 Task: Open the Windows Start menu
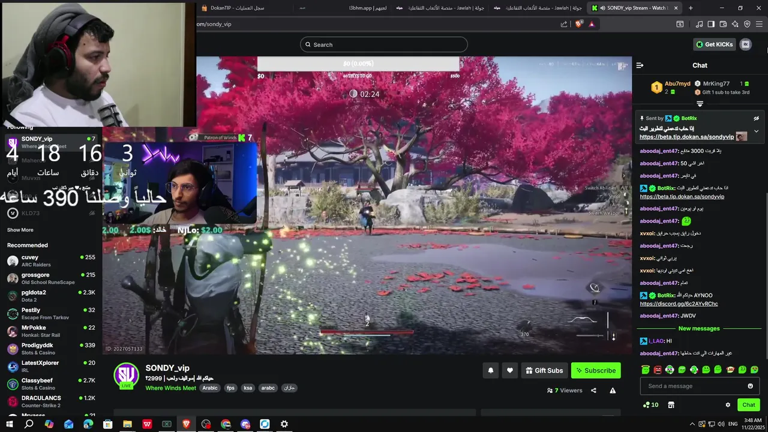pos(9,424)
